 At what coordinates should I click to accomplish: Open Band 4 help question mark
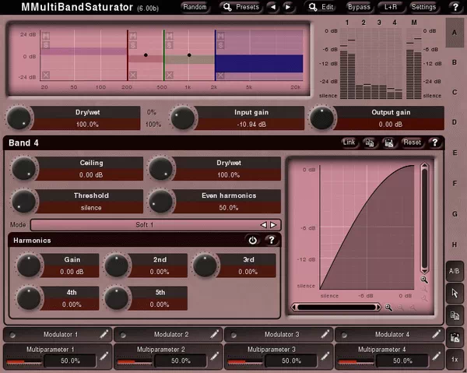pos(435,143)
